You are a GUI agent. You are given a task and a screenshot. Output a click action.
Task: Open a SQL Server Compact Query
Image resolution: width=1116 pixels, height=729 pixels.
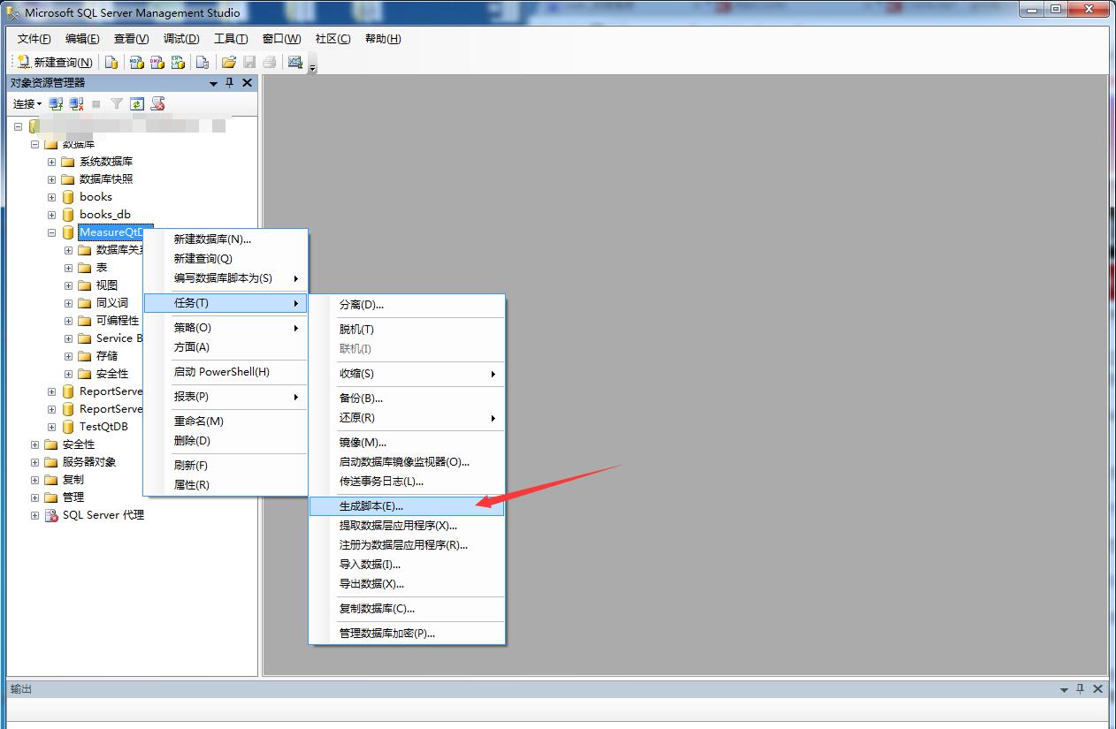tap(203, 62)
